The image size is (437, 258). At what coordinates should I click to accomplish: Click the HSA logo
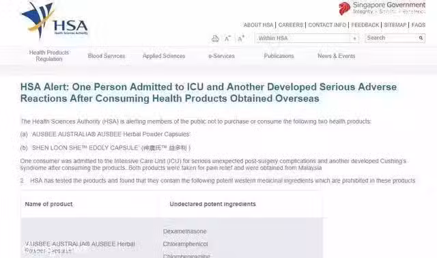pyautogui.click(x=55, y=20)
